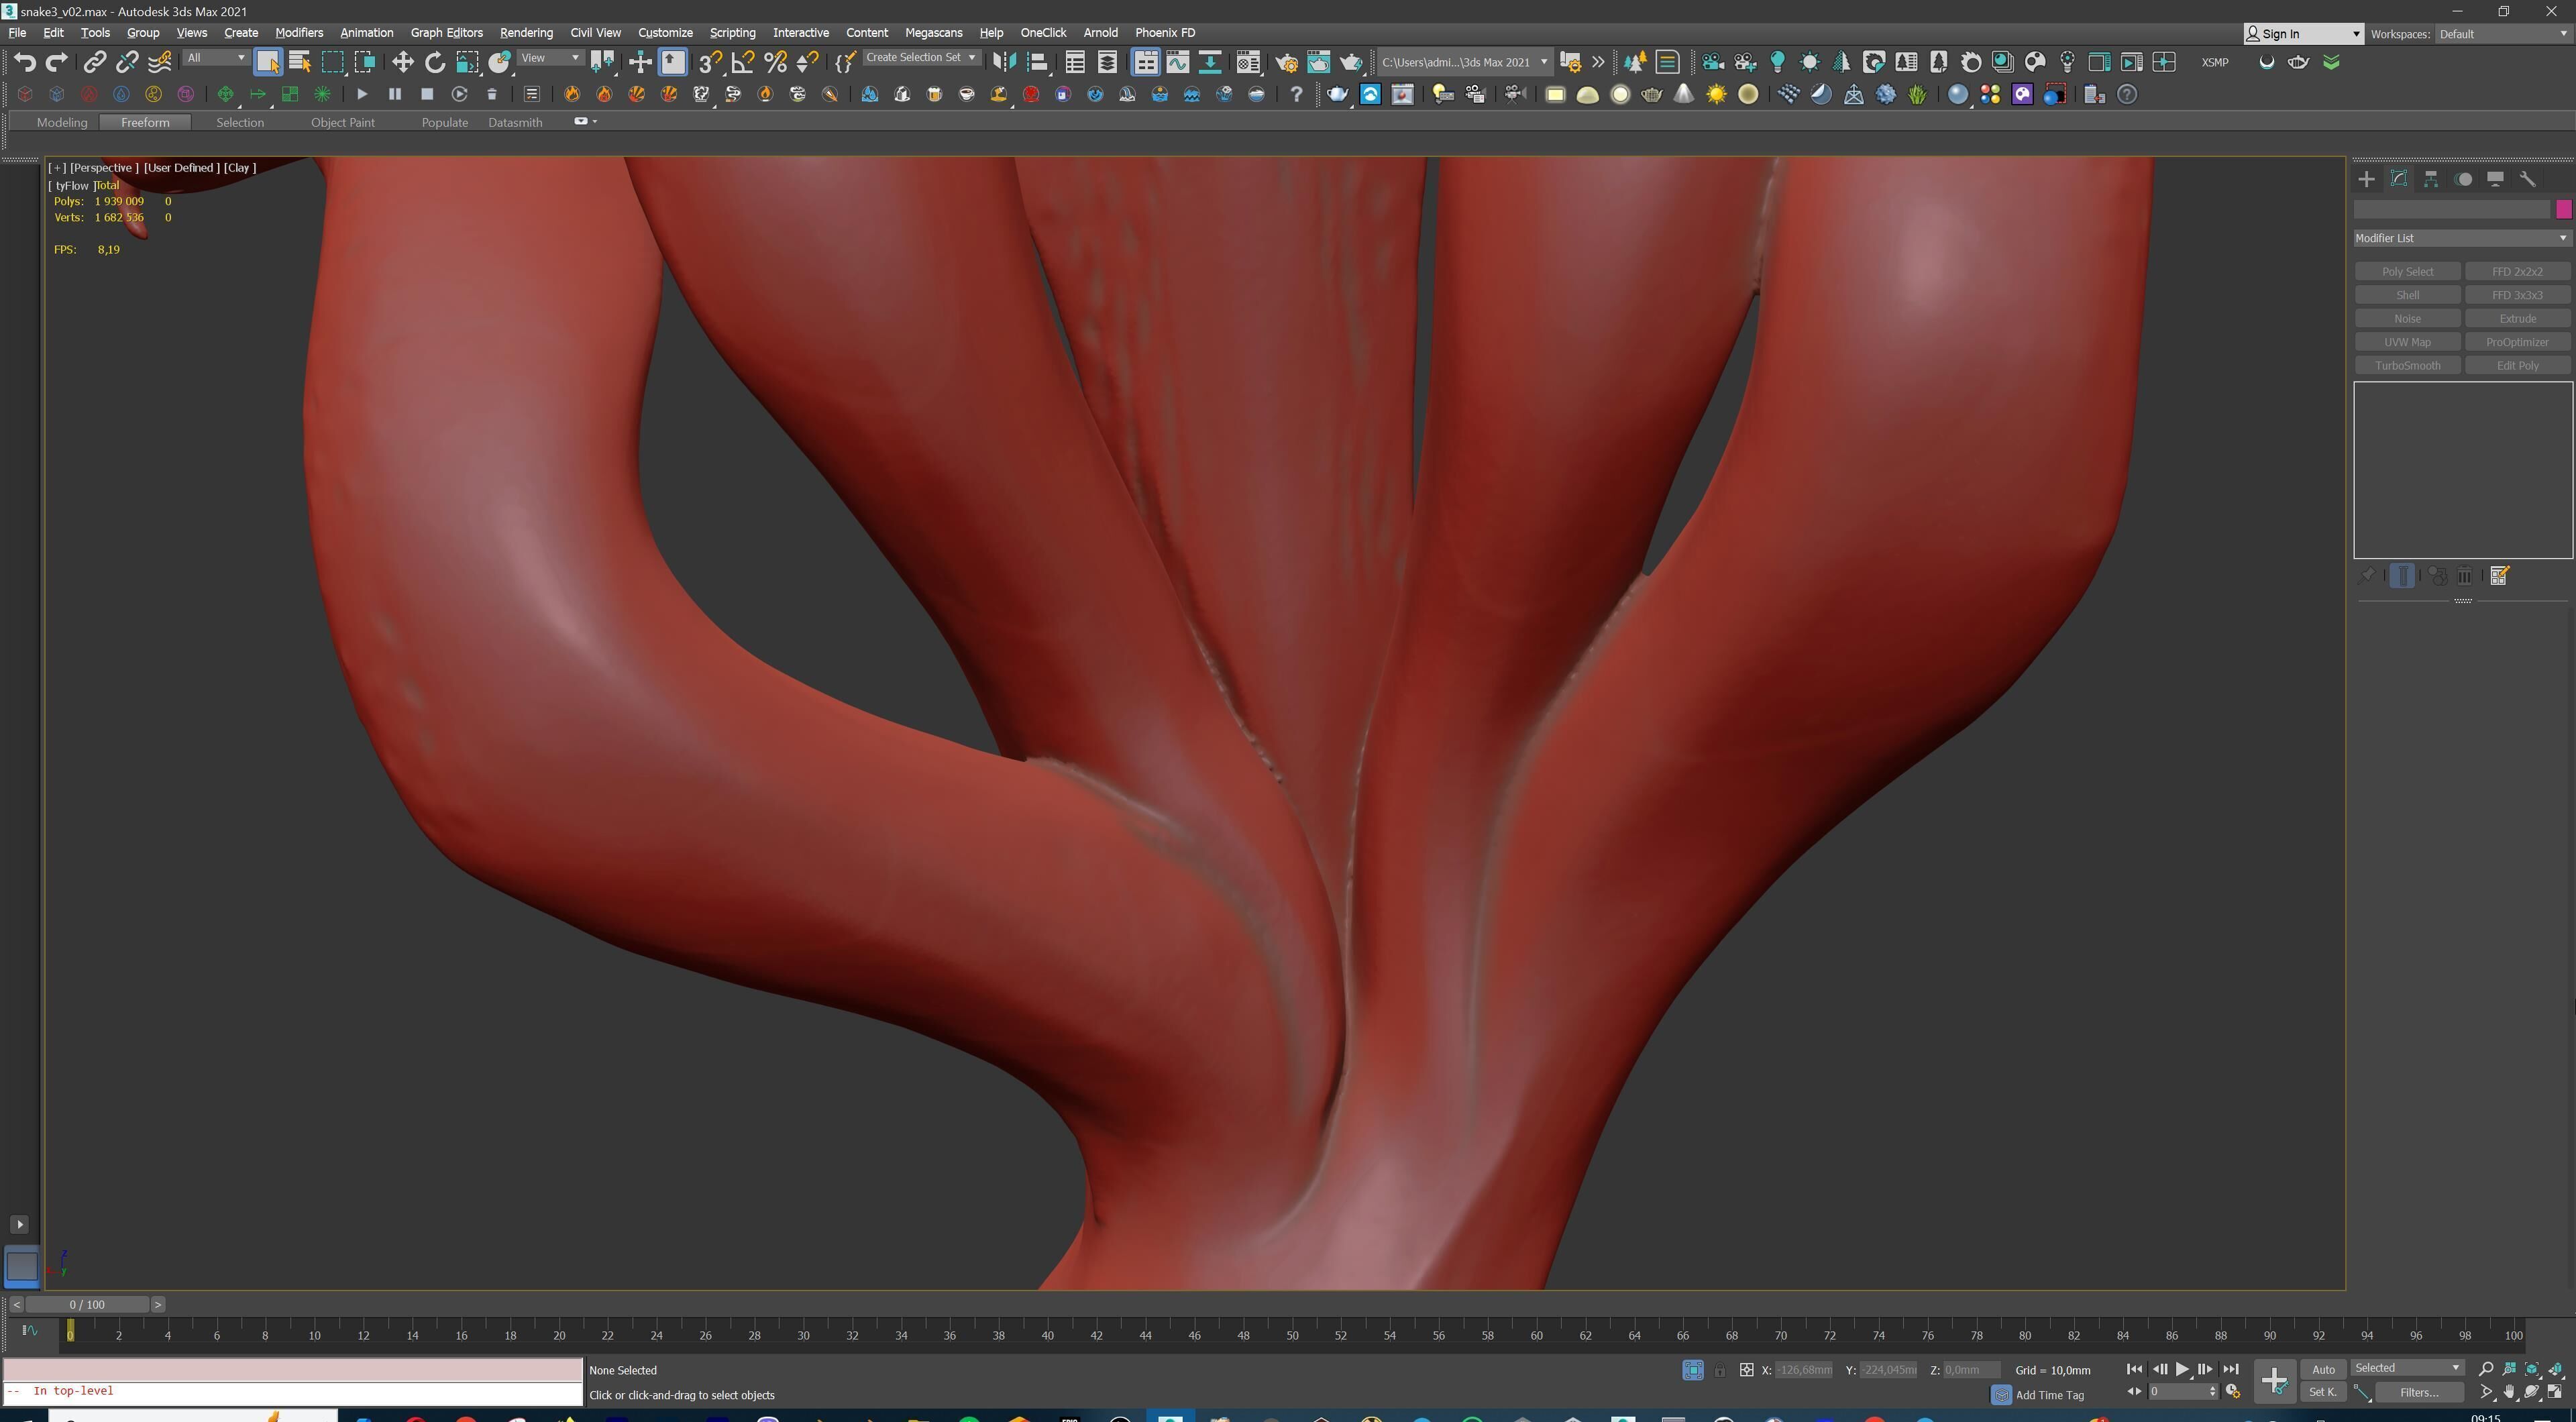The height and width of the screenshot is (1422, 2576).
Task: Click the Undo arrow icon
Action: [x=24, y=62]
